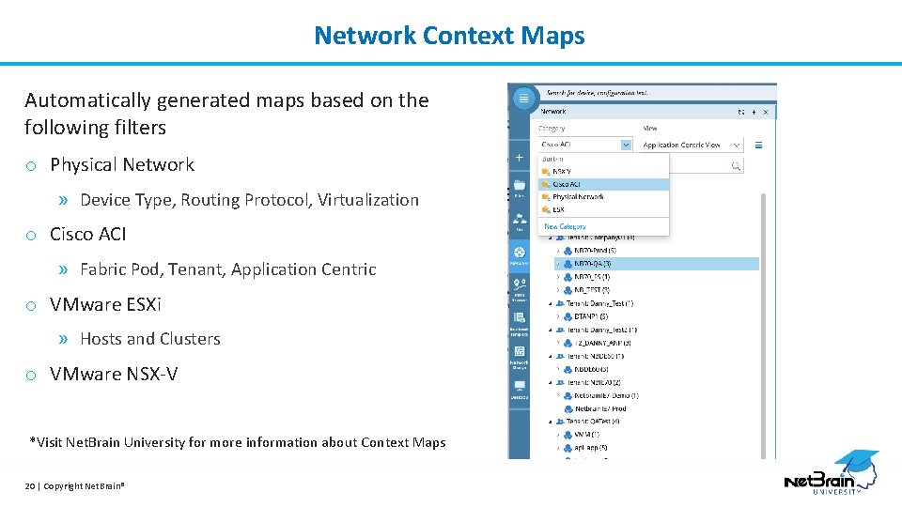Image resolution: width=902 pixels, height=507 pixels.
Task: Select the NB_TEST (5) tree item
Action: (x=592, y=290)
